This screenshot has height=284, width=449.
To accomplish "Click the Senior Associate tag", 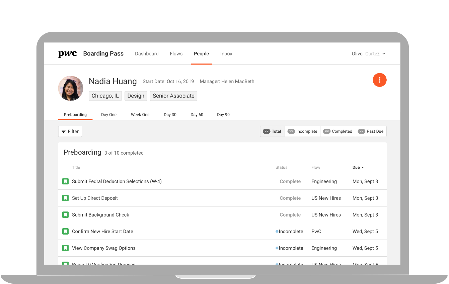I will [173, 96].
